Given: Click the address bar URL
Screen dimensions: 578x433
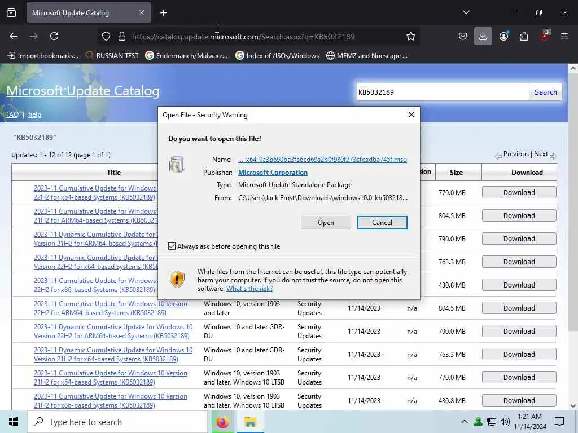Looking at the screenshot, I should pyautogui.click(x=243, y=37).
